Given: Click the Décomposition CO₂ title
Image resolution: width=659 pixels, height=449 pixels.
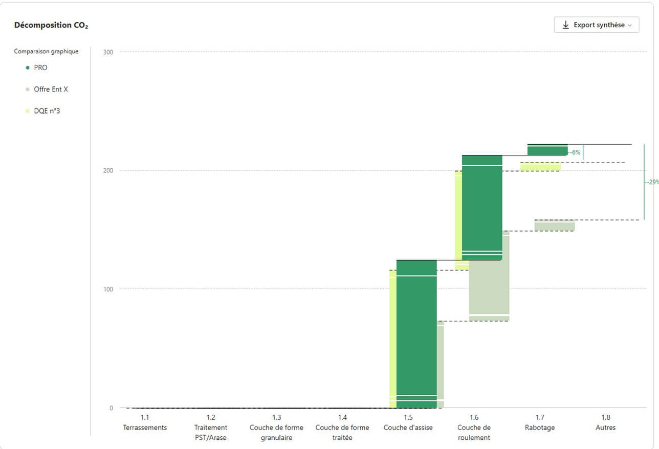Looking at the screenshot, I should 51,25.
